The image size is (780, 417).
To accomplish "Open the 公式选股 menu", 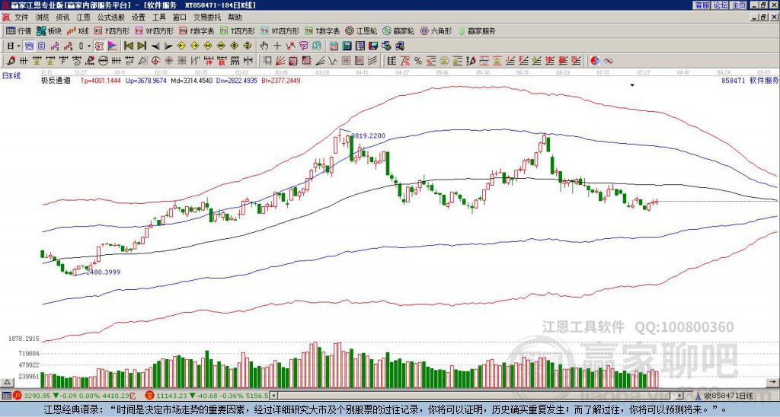I will coord(111,18).
